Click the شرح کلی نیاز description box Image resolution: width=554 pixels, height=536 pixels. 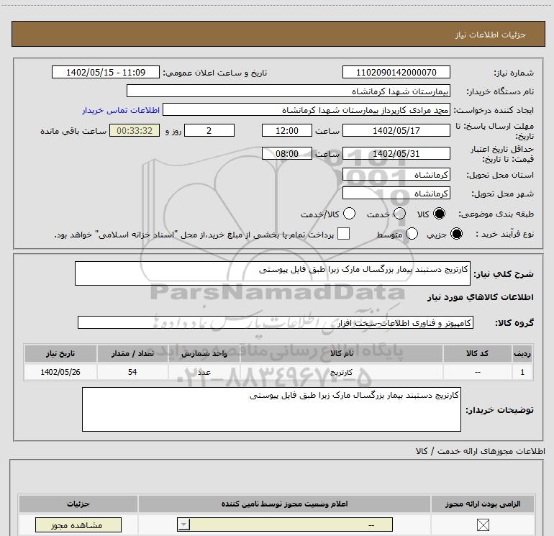pyautogui.click(x=273, y=273)
